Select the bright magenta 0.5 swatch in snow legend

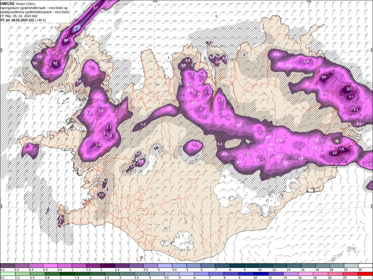[x=50, y=266]
